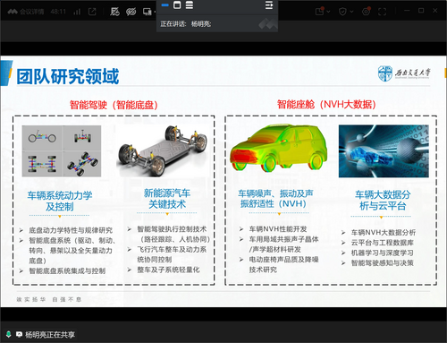Click the screen-share icon next to 杨明亮正在共享
The height and width of the screenshot is (343, 447).
coord(19,334)
